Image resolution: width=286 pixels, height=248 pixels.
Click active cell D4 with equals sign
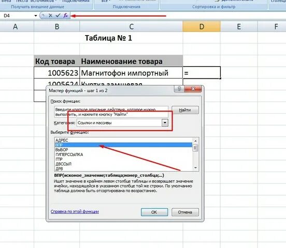(202, 73)
